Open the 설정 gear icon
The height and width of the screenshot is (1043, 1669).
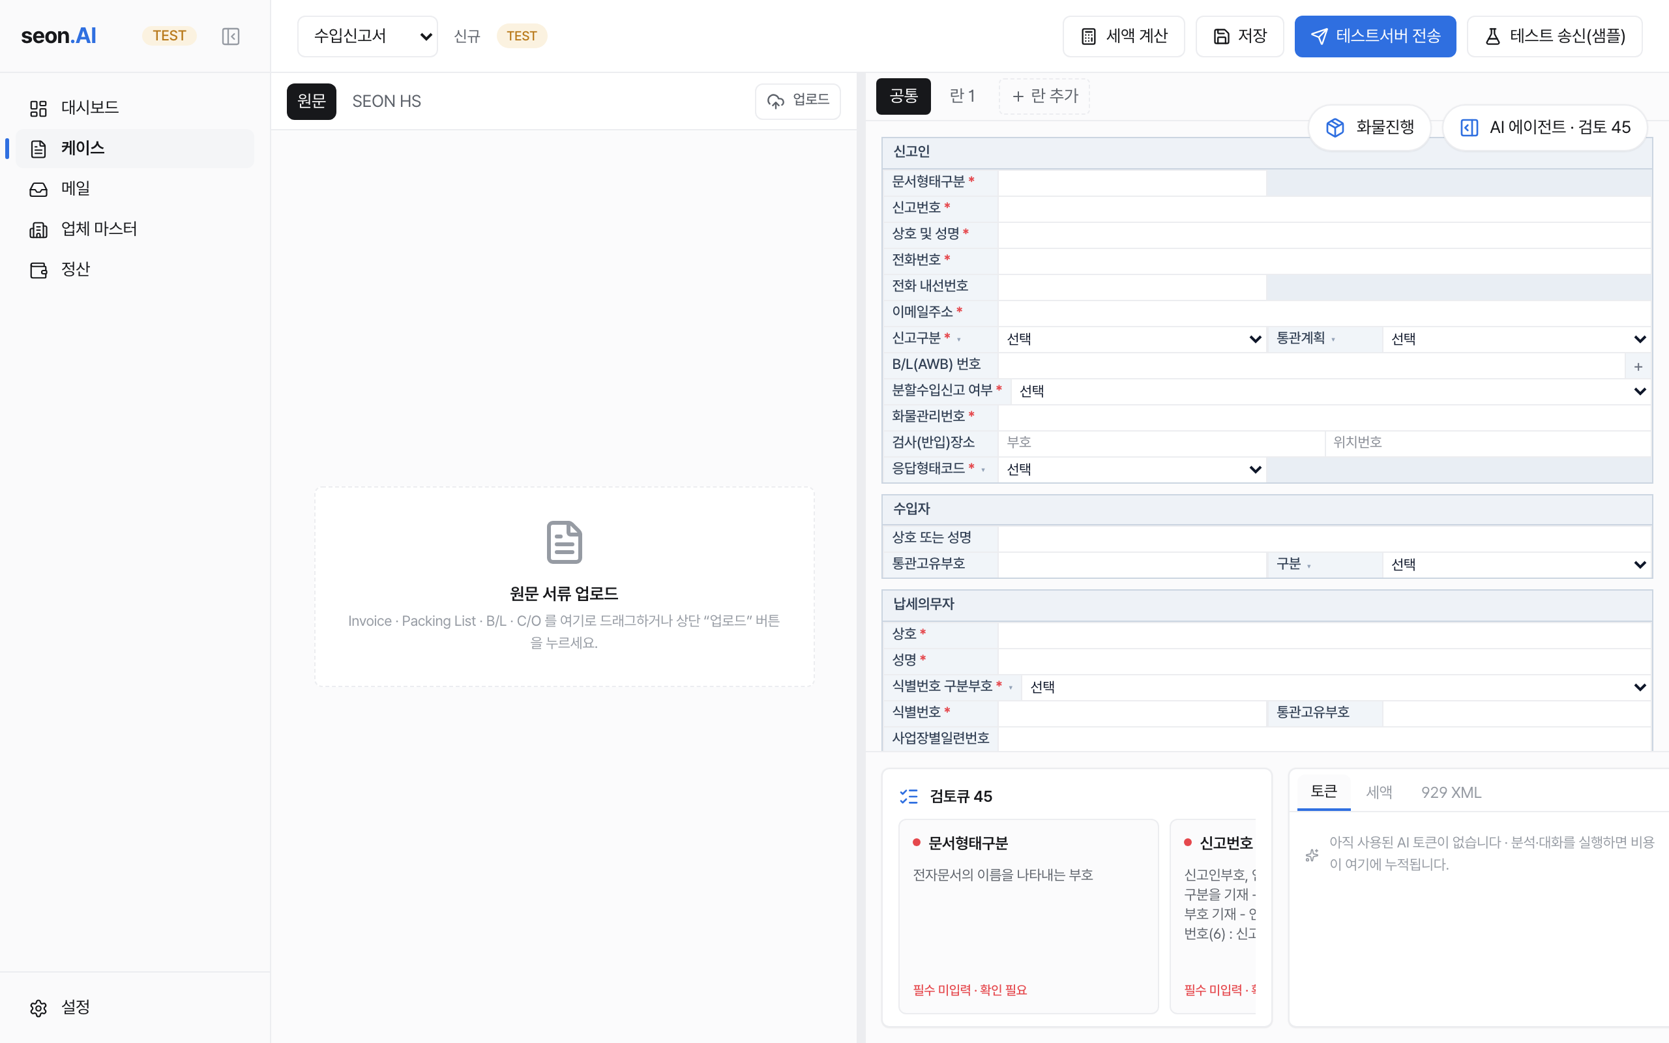38,1008
